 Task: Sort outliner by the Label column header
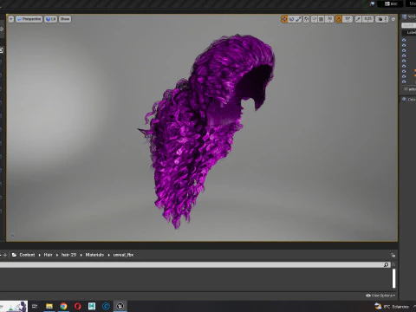(412, 32)
